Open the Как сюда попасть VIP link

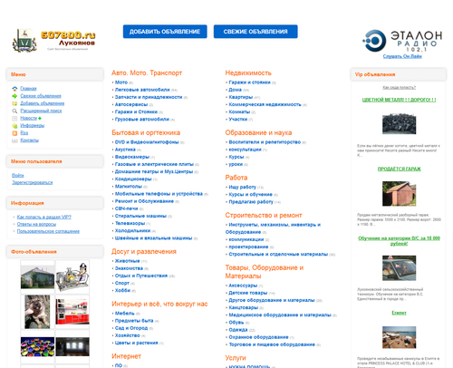point(399,88)
